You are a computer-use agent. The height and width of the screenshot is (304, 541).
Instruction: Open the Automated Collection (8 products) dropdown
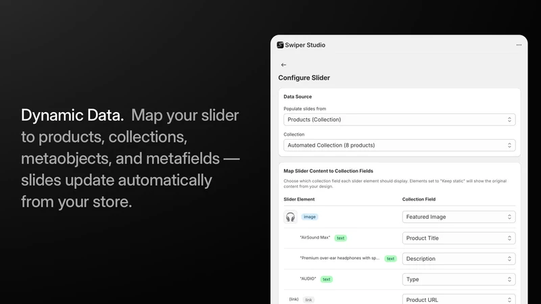pyautogui.click(x=399, y=145)
